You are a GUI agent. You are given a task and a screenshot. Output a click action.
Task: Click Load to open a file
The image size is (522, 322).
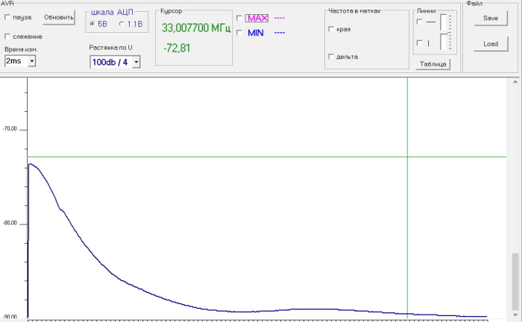[x=490, y=44]
